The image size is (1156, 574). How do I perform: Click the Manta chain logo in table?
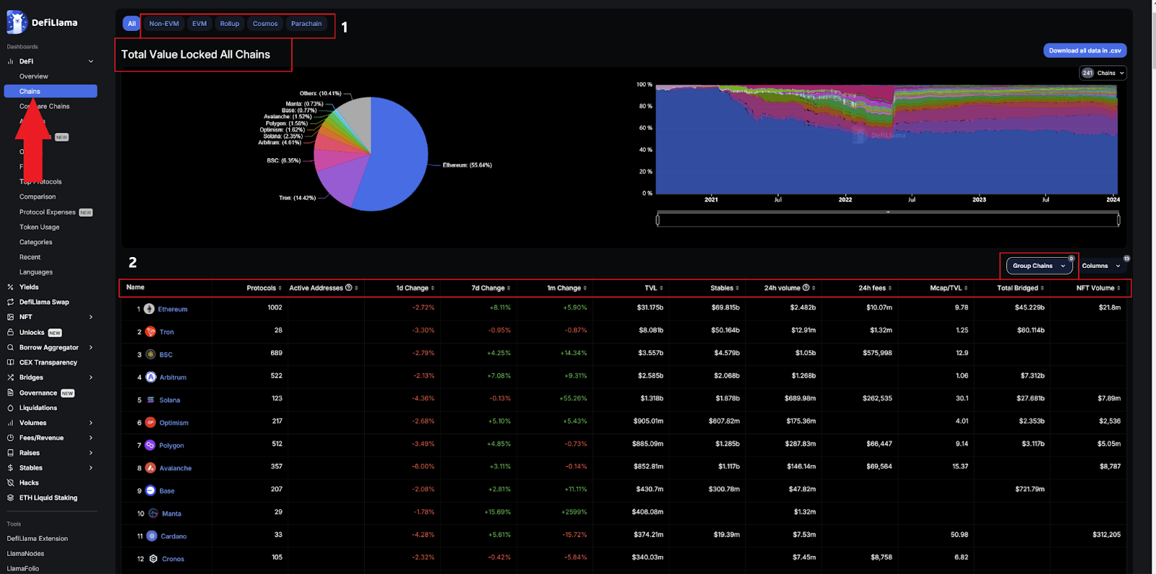(153, 513)
